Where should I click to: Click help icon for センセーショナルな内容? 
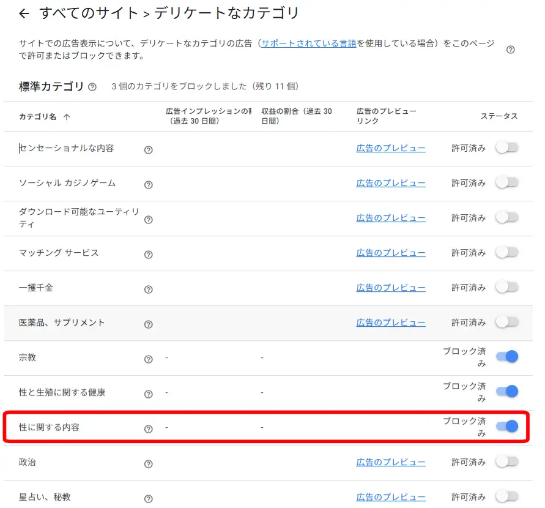[148, 150]
